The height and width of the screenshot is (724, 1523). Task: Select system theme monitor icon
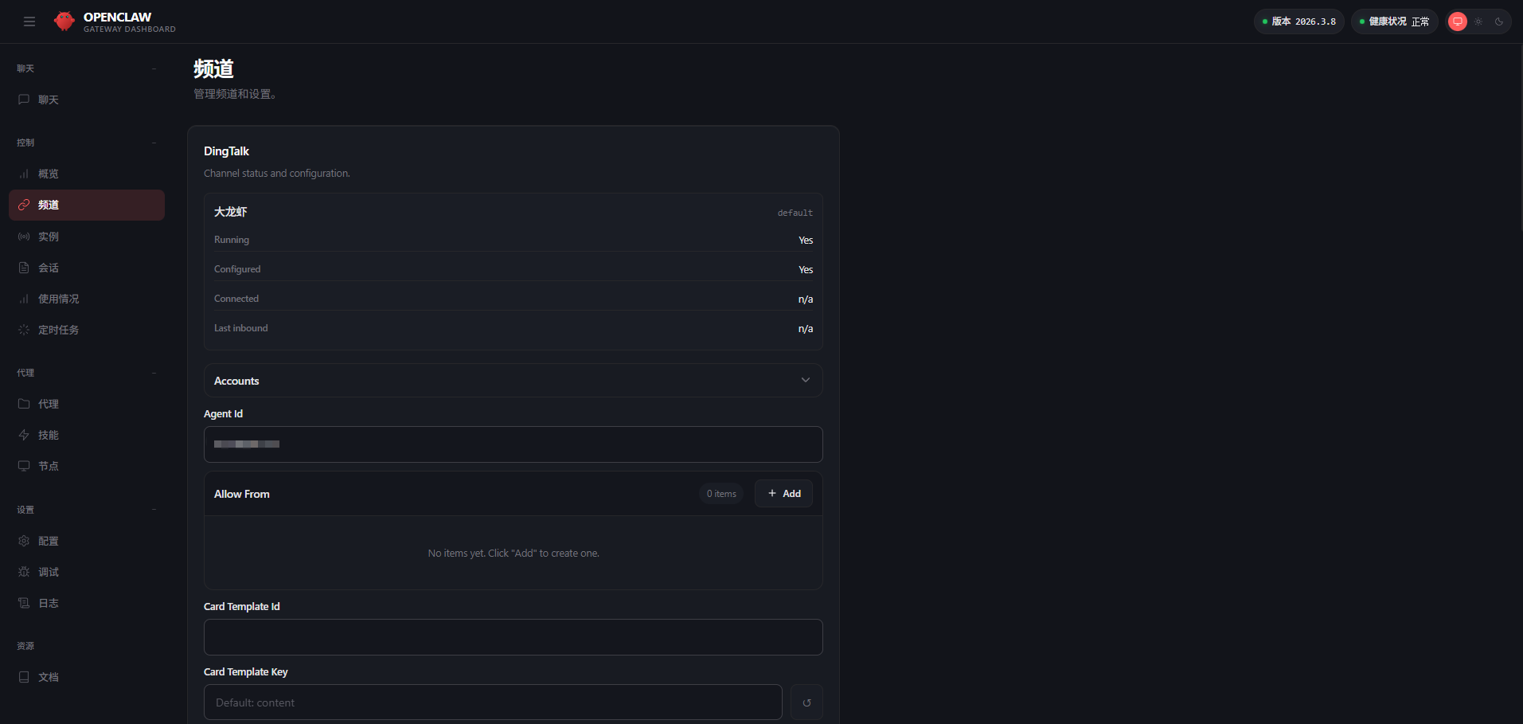[x=1458, y=22]
